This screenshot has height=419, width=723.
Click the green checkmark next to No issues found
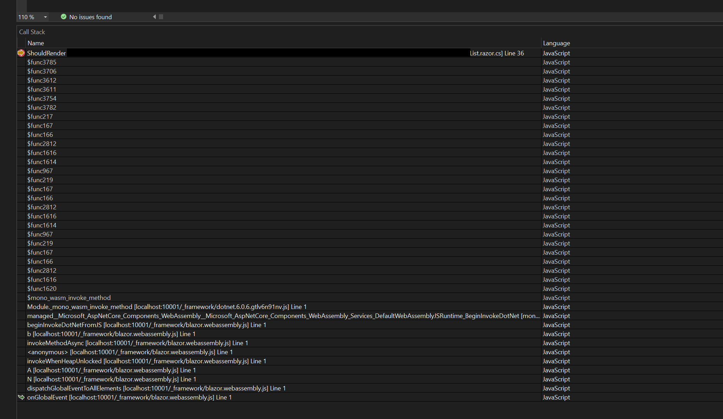[x=63, y=17]
